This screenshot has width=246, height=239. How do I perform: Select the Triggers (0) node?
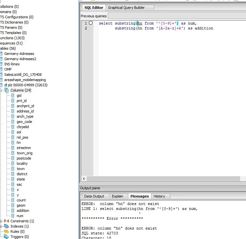click(20, 237)
